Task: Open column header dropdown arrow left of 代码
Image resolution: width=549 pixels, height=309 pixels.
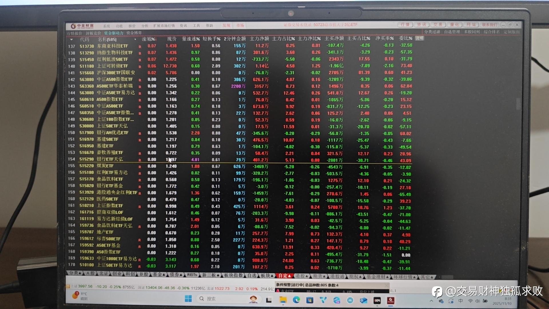Action: (x=71, y=39)
